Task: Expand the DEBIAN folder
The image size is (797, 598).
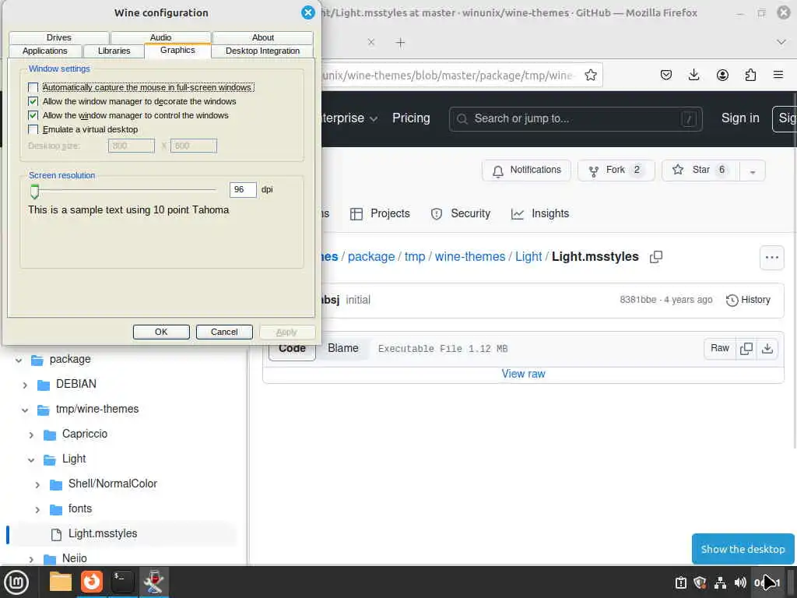Action: 25,385
